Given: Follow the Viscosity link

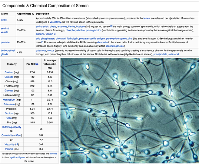Looking at the screenshot, I should tap(9, 144).
